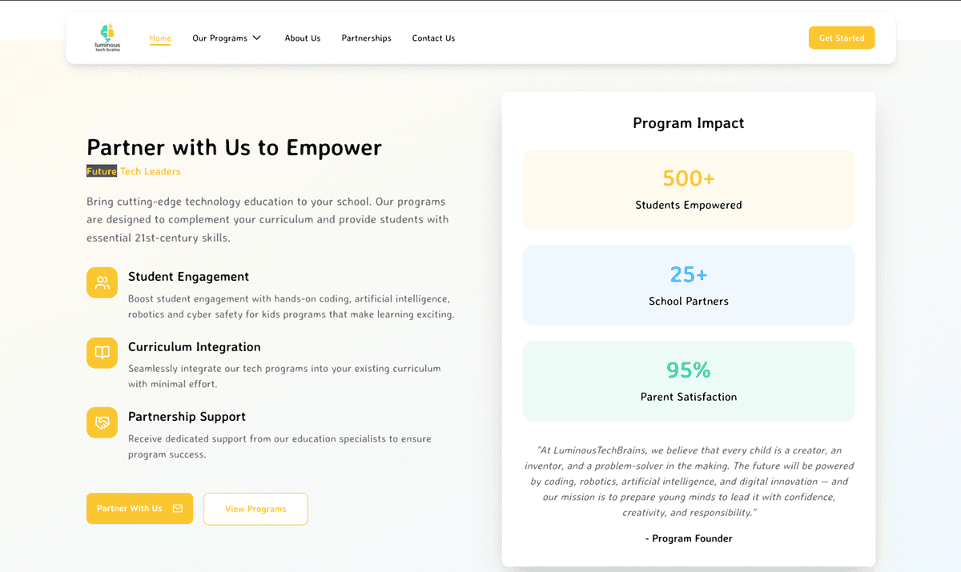This screenshot has height=572, width=961.
Task: Click the Student Engagement heading
Action: [x=188, y=277]
